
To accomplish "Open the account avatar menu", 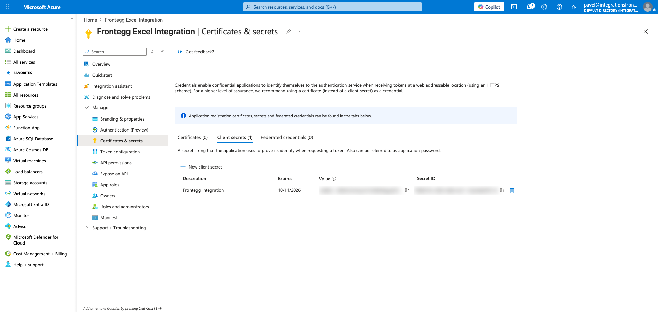I will click(x=647, y=7).
